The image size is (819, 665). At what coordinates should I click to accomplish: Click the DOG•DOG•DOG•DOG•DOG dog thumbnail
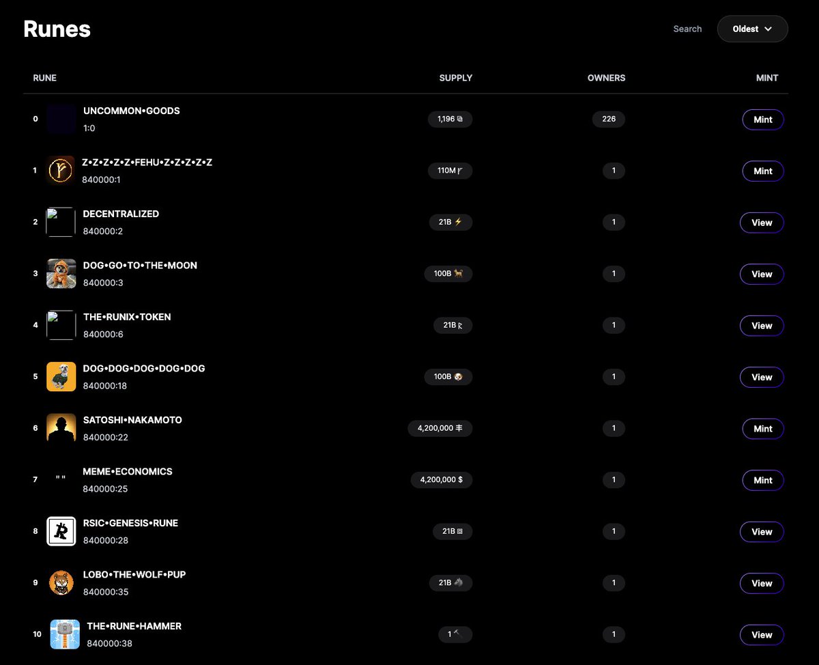pos(61,377)
